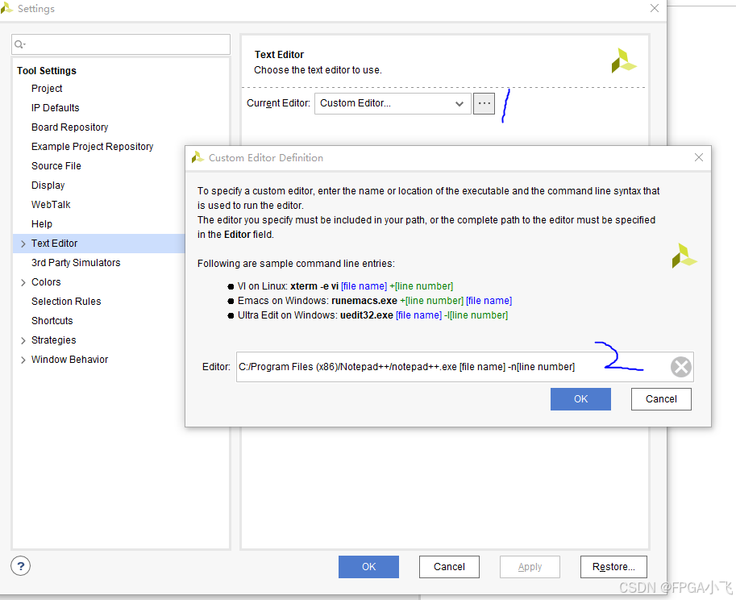
Task: Select the Text Editor entry
Action: (x=55, y=244)
